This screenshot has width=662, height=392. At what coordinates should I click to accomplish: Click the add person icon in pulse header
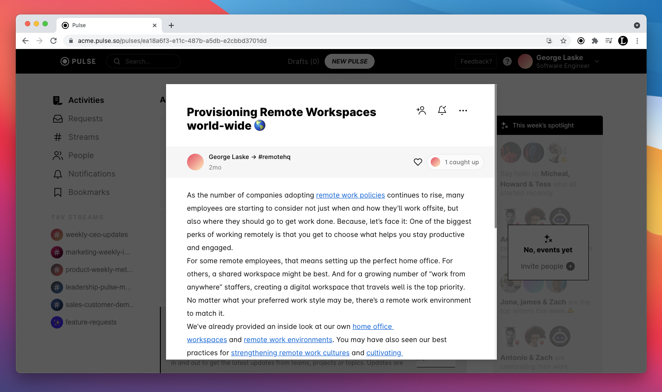[x=421, y=110]
